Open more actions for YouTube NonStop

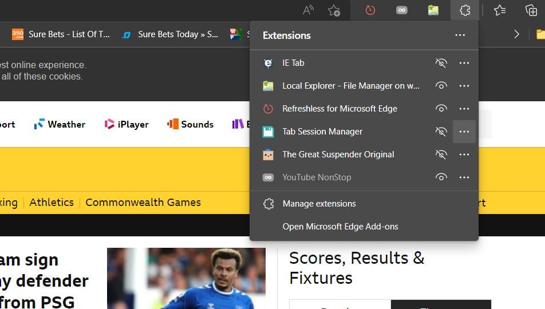(x=464, y=177)
